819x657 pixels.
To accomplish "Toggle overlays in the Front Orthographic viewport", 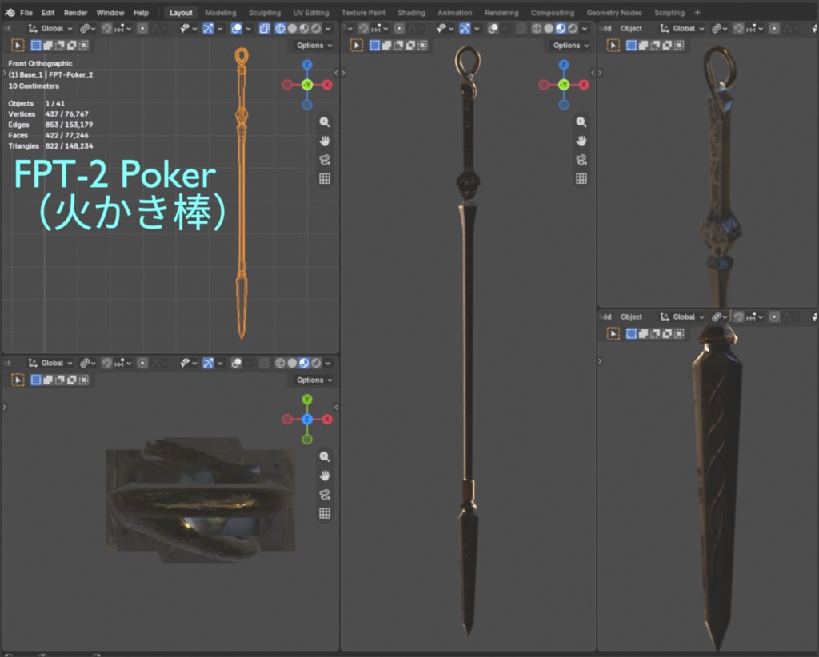I will coord(236,29).
